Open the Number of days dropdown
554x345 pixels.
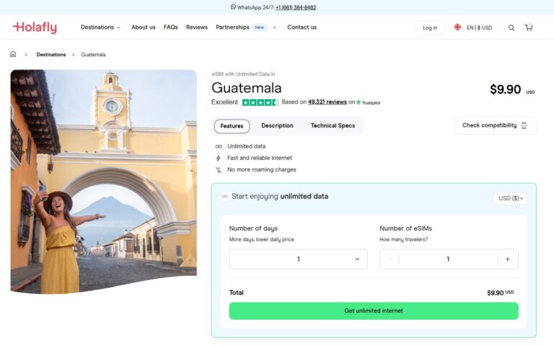298,259
